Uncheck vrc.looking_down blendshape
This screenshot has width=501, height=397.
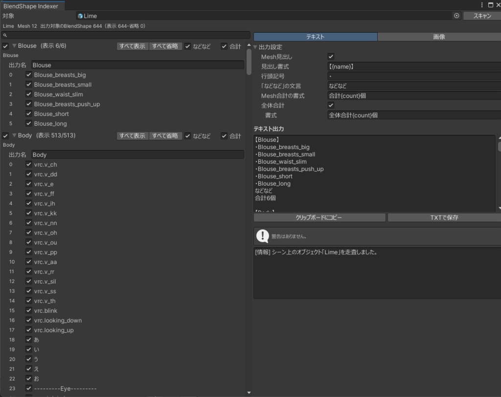coord(29,320)
